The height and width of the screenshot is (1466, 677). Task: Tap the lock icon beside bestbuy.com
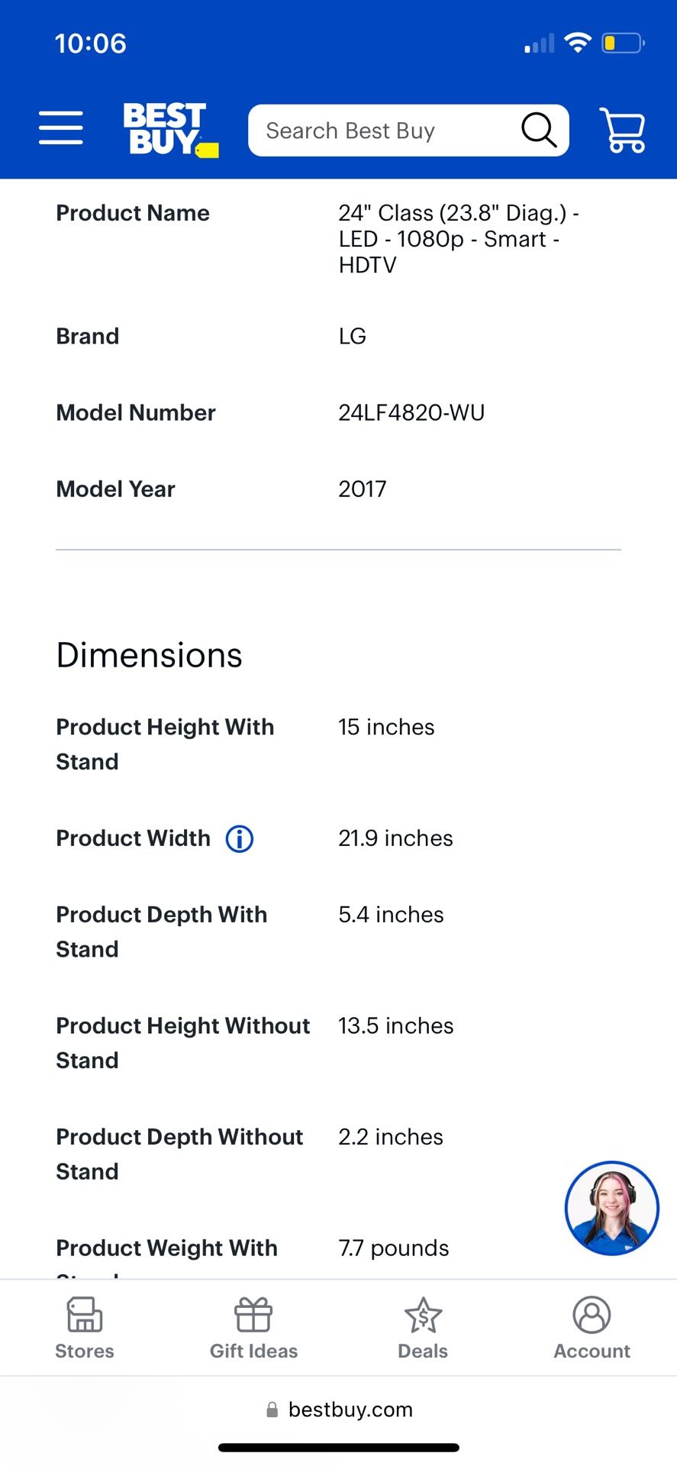point(272,1410)
